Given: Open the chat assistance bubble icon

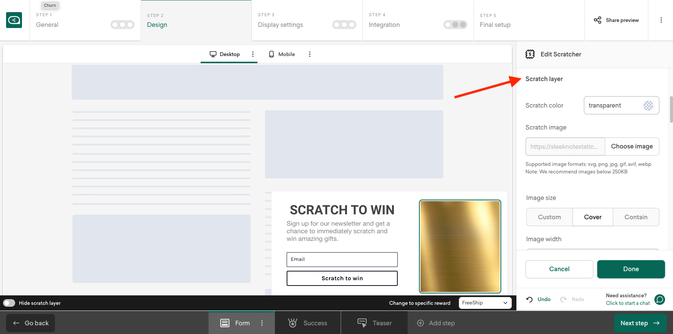Looking at the screenshot, I should (x=660, y=299).
